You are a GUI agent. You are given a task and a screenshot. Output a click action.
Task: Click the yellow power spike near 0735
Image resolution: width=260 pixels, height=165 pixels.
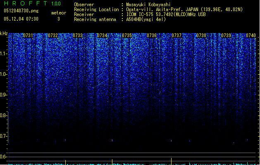point(112,162)
